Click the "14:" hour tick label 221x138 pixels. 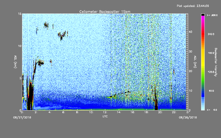119,112
